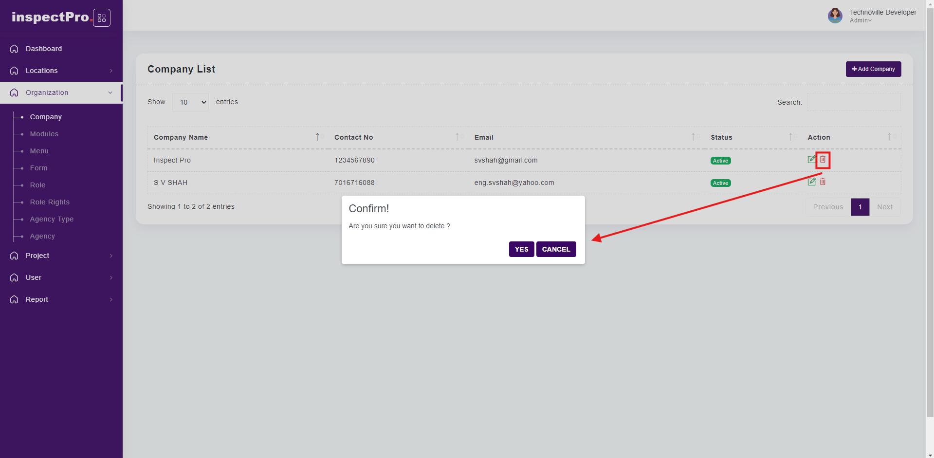
Task: Open Agency Type from sidebar submenu
Action: click(x=52, y=219)
